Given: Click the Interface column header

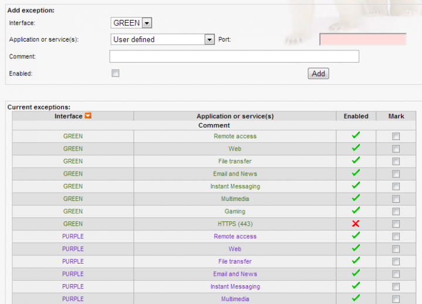Looking at the screenshot, I should tap(69, 116).
